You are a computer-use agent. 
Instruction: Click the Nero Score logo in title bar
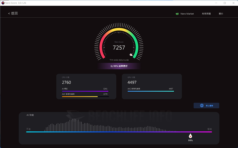(x=3, y=3)
